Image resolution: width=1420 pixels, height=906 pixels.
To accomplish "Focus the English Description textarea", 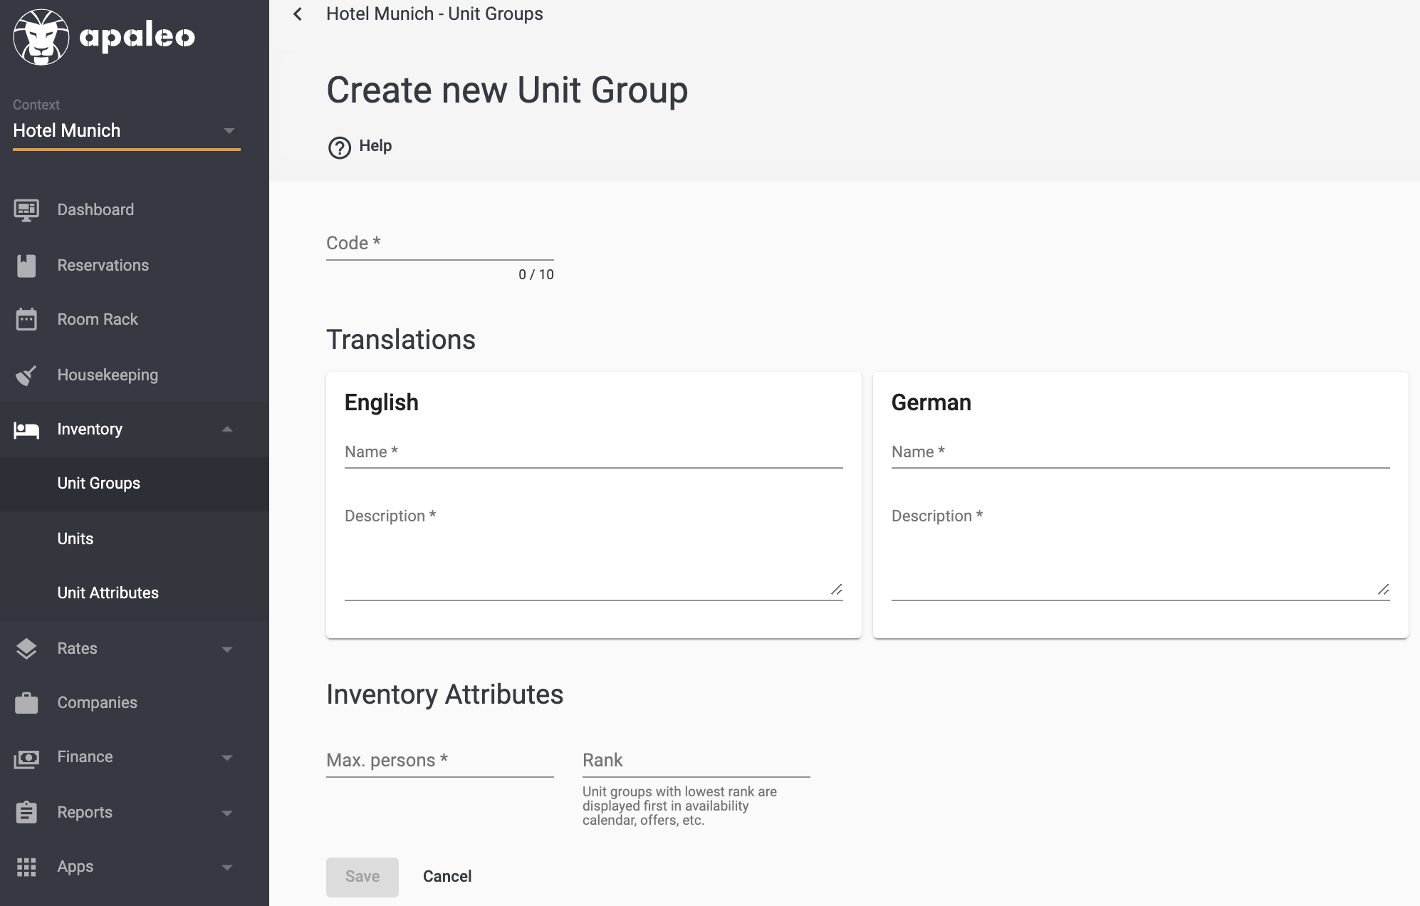I will [x=594, y=552].
